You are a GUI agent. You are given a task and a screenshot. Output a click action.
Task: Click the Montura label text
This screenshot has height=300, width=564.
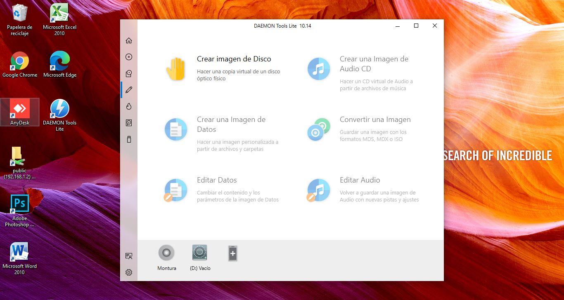[167, 268]
